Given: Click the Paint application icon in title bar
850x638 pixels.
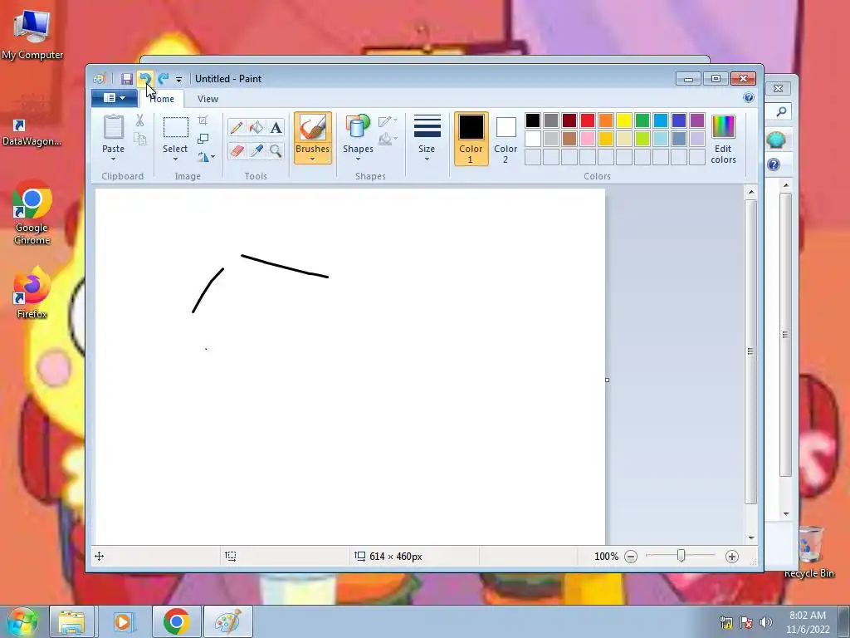Looking at the screenshot, I should coord(100,79).
